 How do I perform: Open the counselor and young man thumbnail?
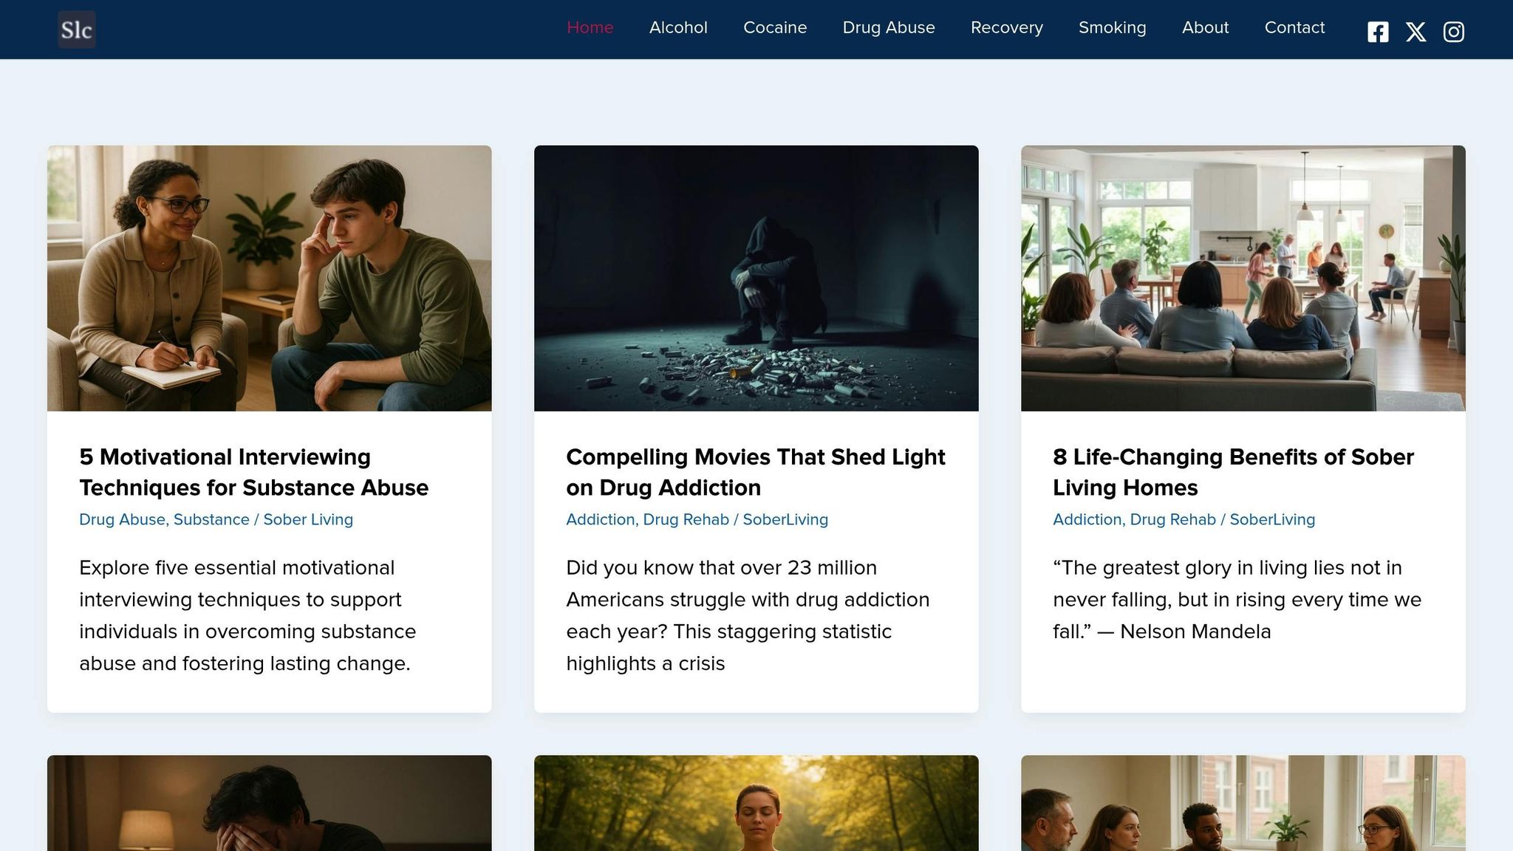(270, 278)
